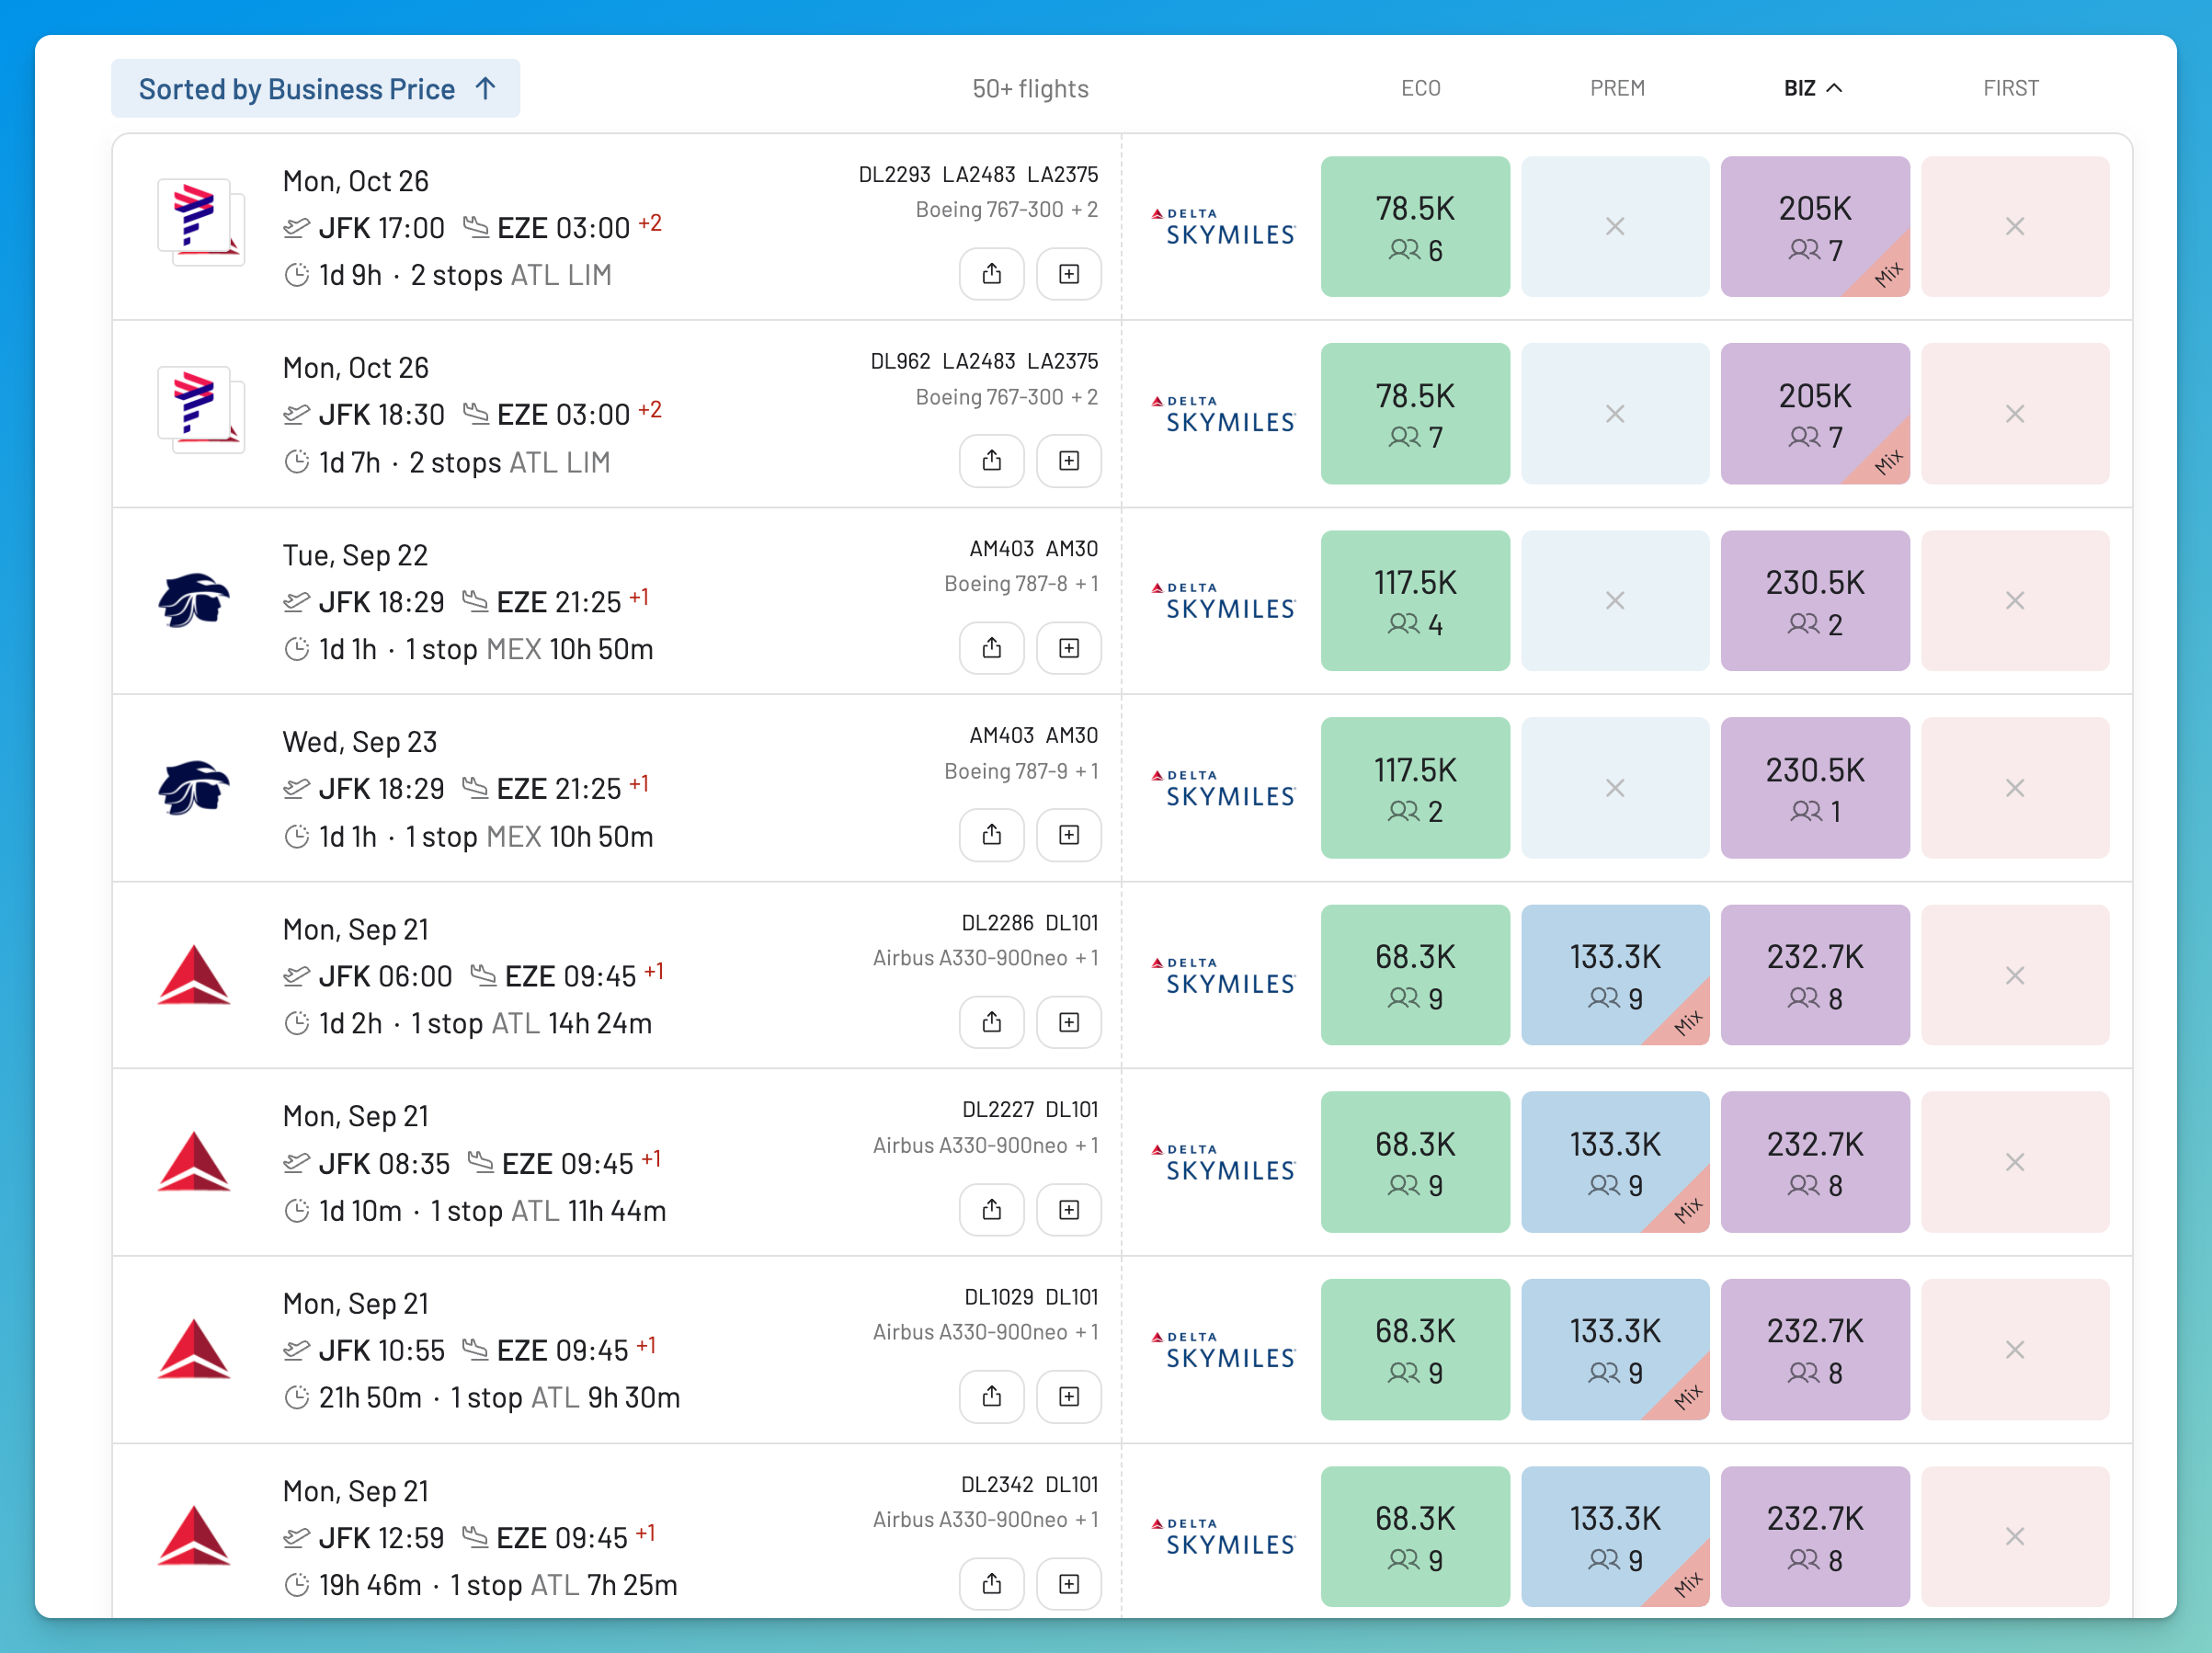Share the DL2342 JFK 12:59 flight
The image size is (2212, 1653).
[x=991, y=1584]
